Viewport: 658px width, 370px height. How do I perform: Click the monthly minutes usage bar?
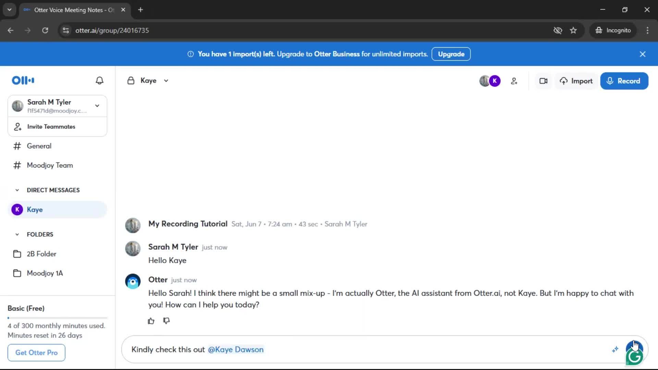click(x=58, y=318)
